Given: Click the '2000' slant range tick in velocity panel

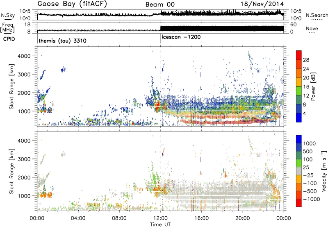Looking at the screenshot, I should coord(24,177).
